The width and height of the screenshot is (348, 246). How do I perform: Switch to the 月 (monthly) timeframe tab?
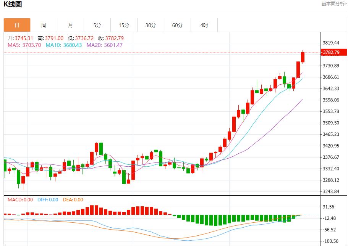point(70,25)
